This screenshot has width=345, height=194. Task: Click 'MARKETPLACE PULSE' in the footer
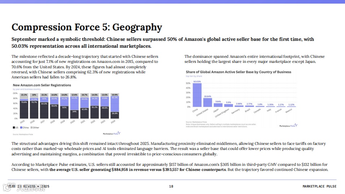click(x=319, y=186)
